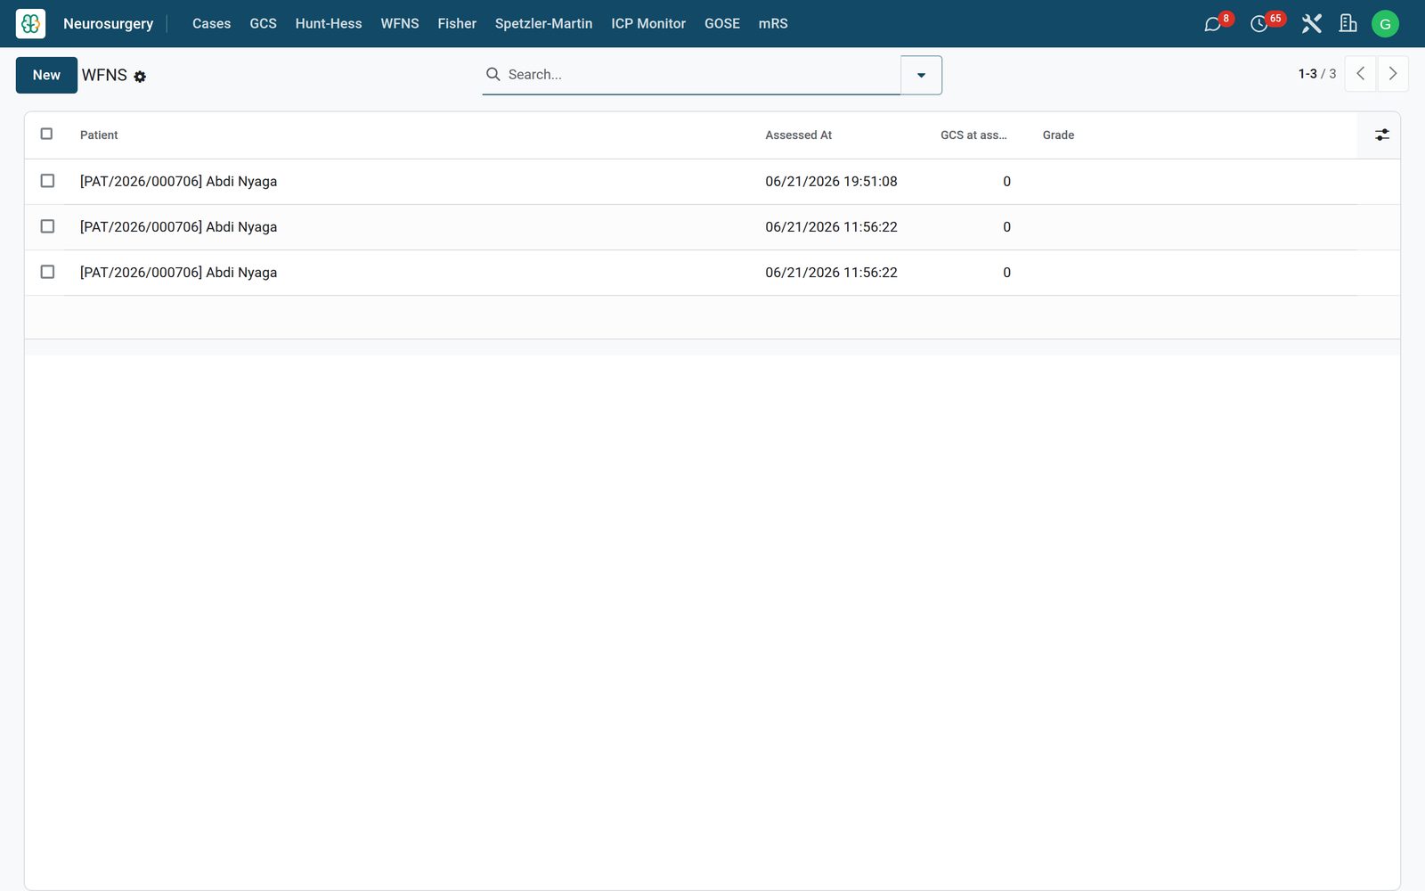Toggle the select-all checkbox in header
The height and width of the screenshot is (891, 1425).
click(47, 134)
